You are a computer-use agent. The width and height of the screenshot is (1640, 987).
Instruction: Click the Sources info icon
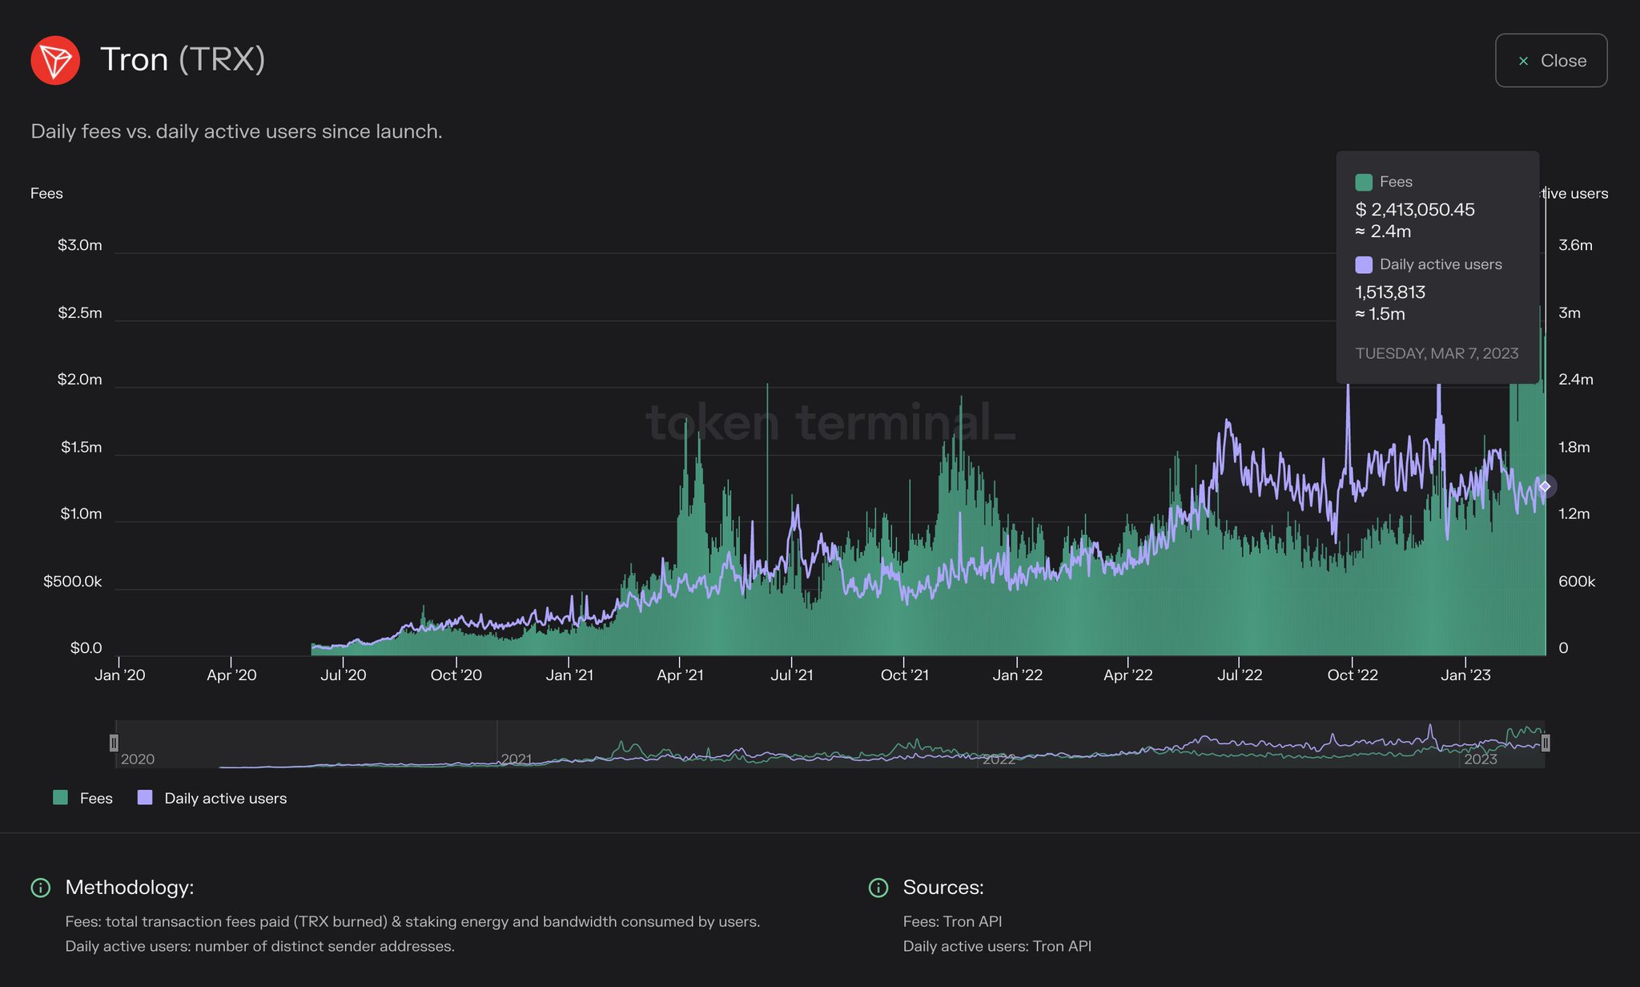(x=878, y=888)
